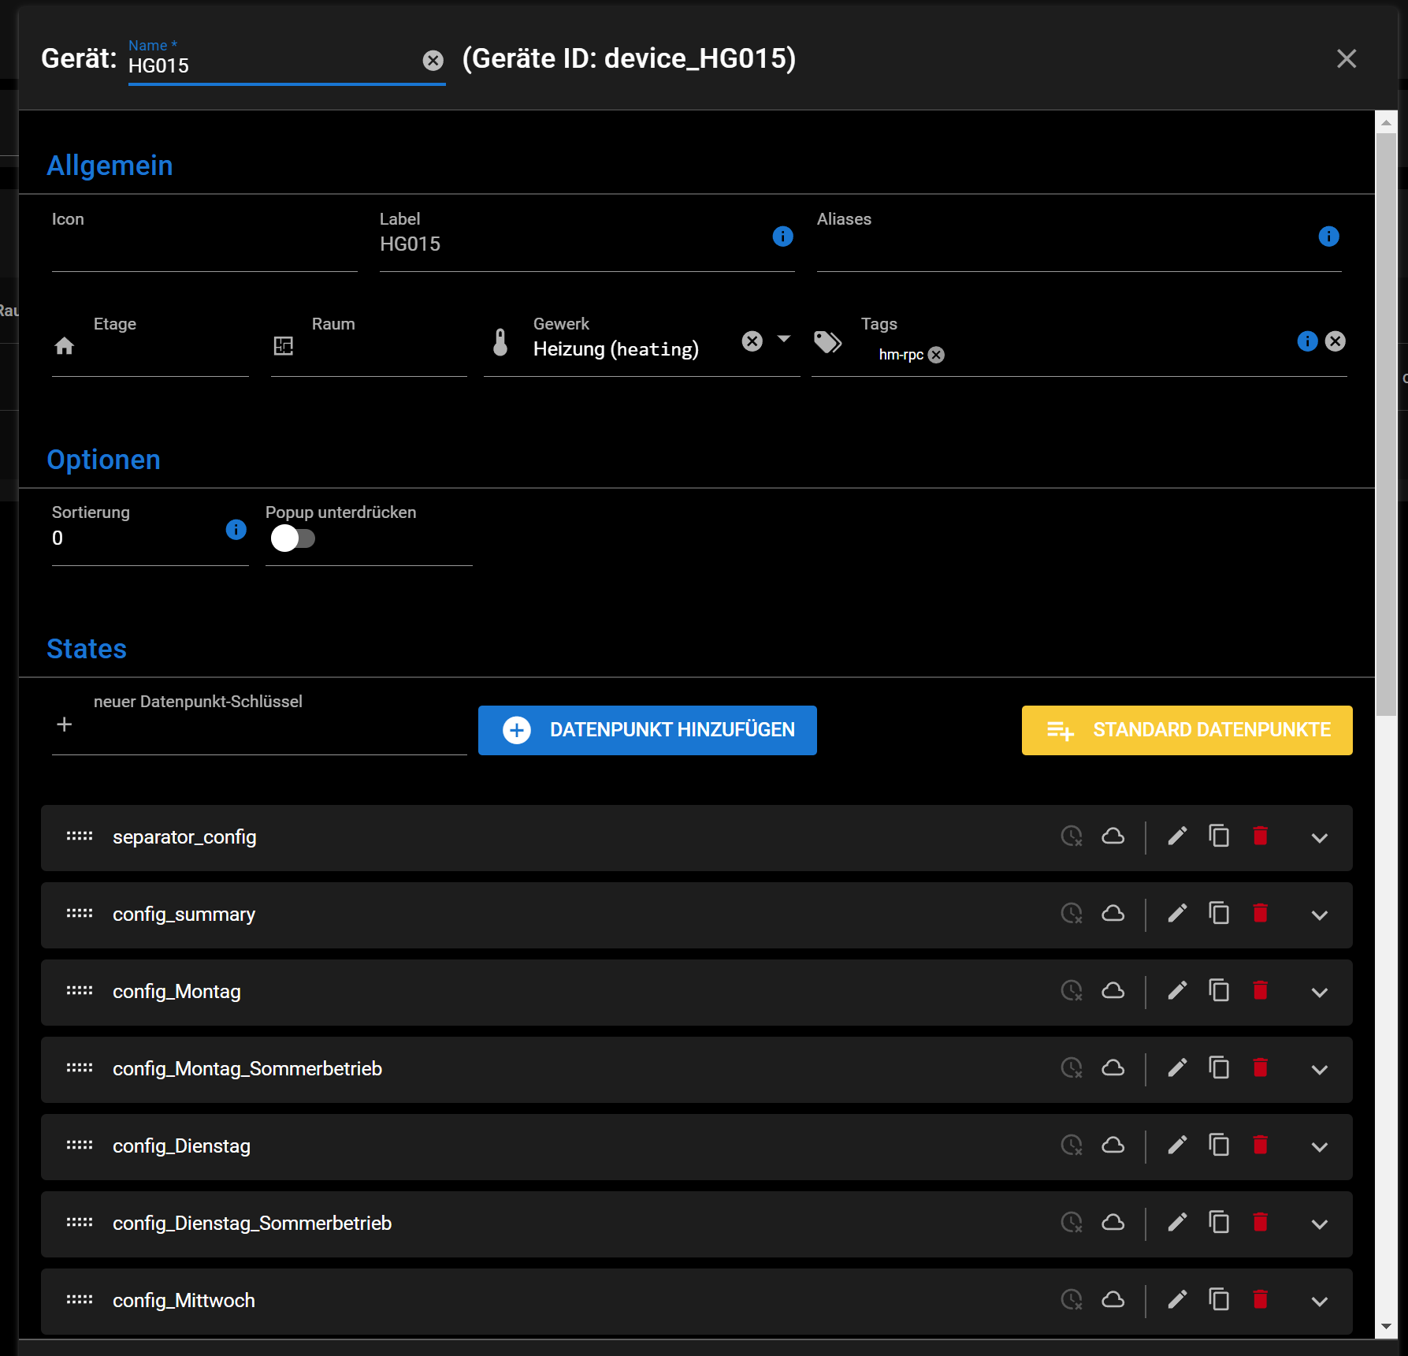Click the dialog vertical scrollbar

coord(1386,424)
